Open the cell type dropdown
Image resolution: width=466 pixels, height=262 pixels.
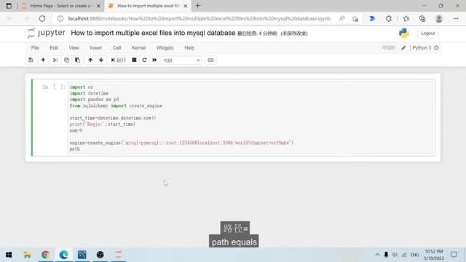coord(181,60)
